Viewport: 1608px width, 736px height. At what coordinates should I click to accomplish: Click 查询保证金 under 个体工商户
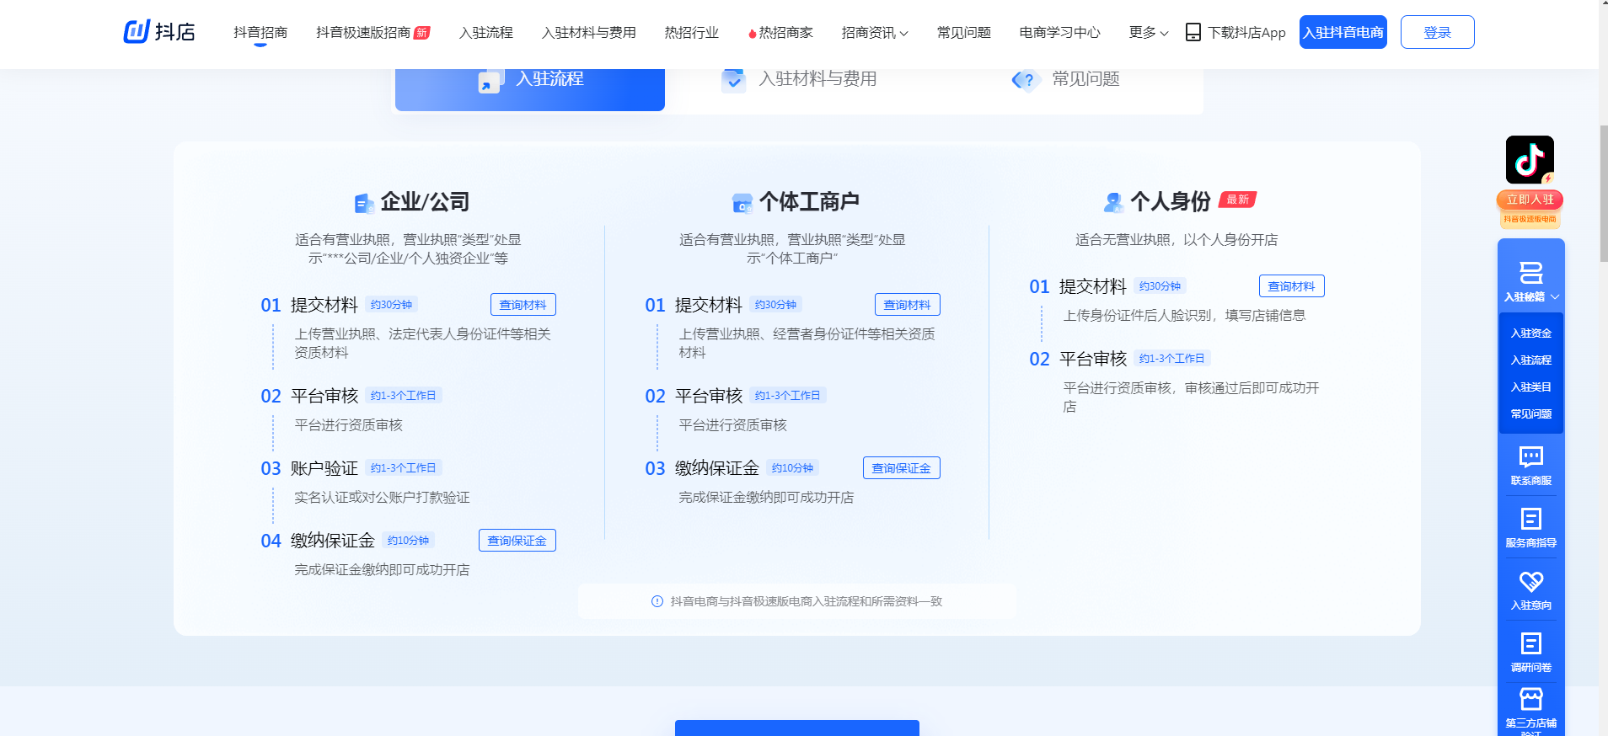(902, 468)
